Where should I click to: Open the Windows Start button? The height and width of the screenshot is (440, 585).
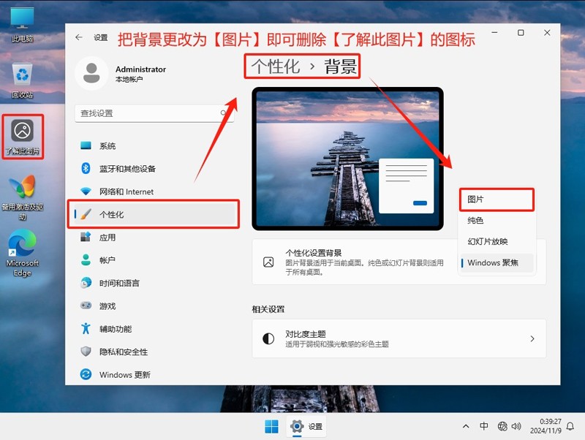(x=271, y=426)
